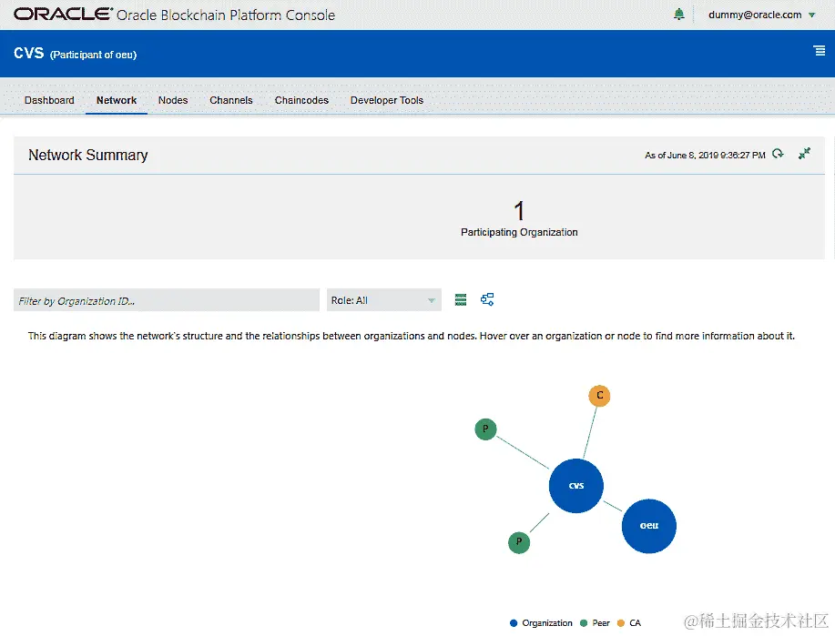The height and width of the screenshot is (636, 835).
Task: Switch to the list view icon
Action: 461,299
